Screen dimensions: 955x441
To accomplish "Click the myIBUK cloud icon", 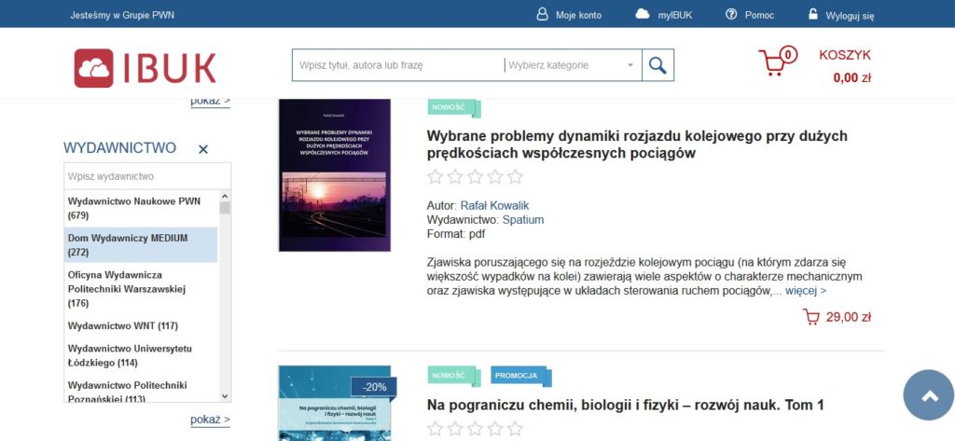I will 643,14.
